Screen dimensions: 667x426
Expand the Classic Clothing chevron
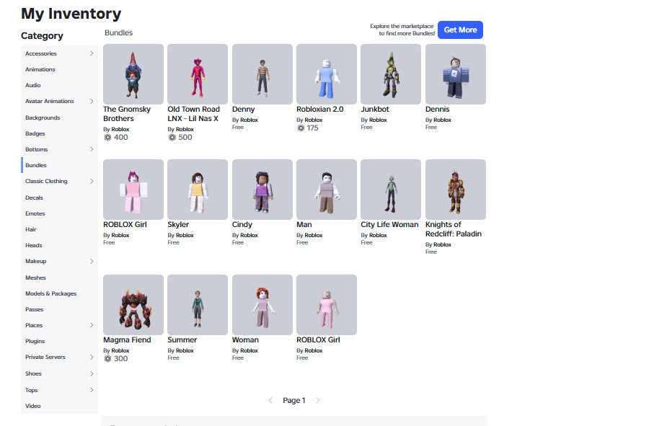pos(92,181)
